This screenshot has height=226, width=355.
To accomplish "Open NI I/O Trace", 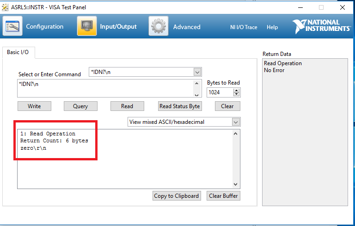I will coord(244,27).
